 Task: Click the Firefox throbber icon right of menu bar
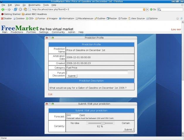(182, 5)
